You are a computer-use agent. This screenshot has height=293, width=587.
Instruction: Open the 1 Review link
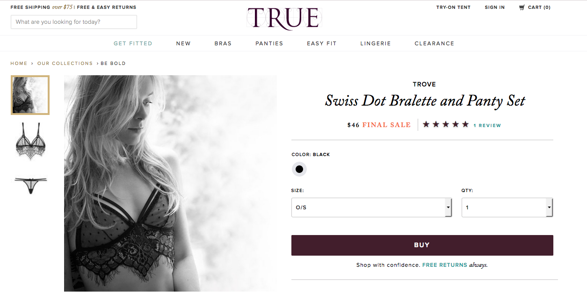coord(487,126)
